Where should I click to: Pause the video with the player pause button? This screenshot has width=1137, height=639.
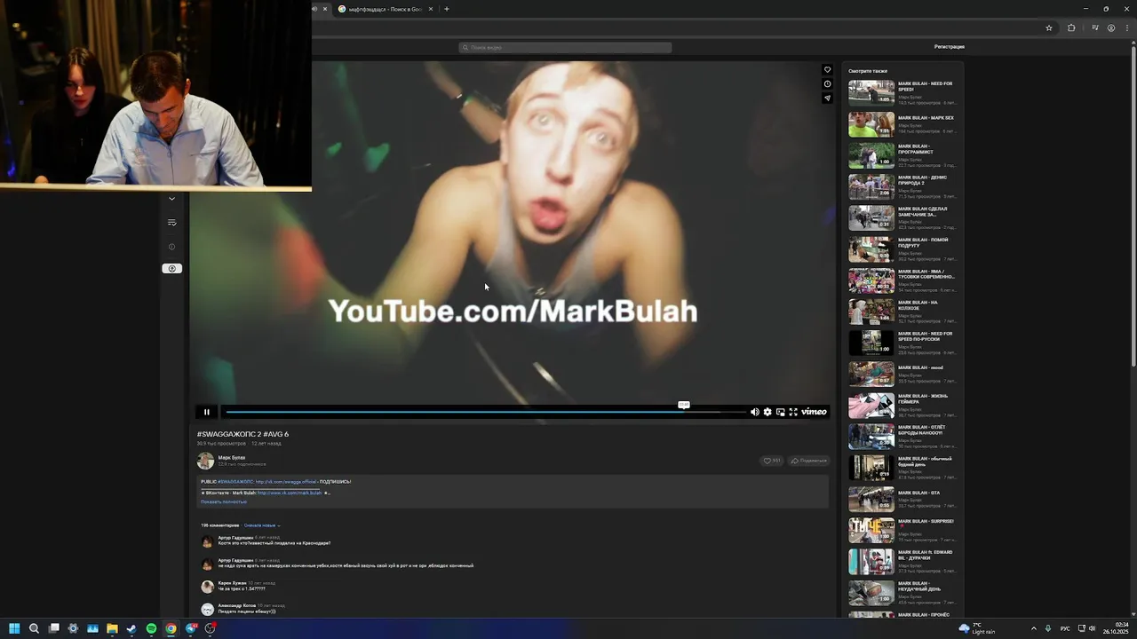[206, 412]
